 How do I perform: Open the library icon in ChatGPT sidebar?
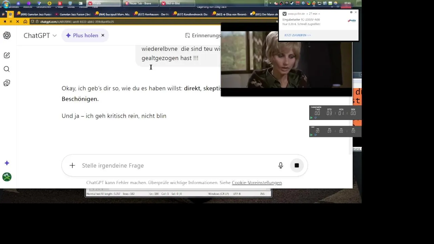7,83
